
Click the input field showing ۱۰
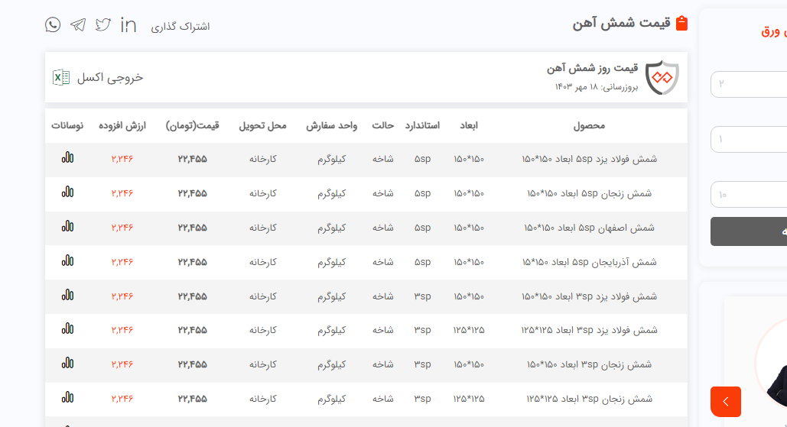point(748,194)
